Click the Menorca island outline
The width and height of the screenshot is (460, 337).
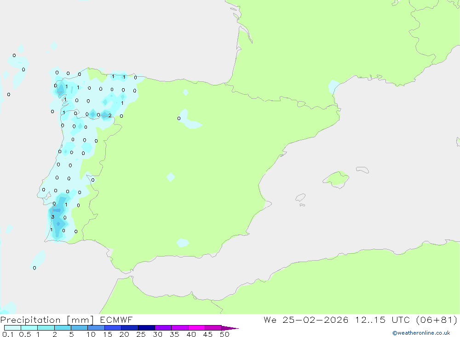tap(362, 170)
